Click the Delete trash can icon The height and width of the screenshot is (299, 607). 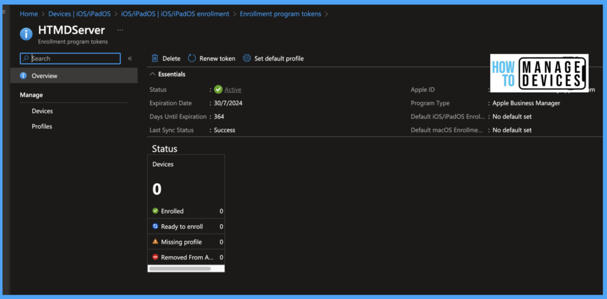point(155,59)
